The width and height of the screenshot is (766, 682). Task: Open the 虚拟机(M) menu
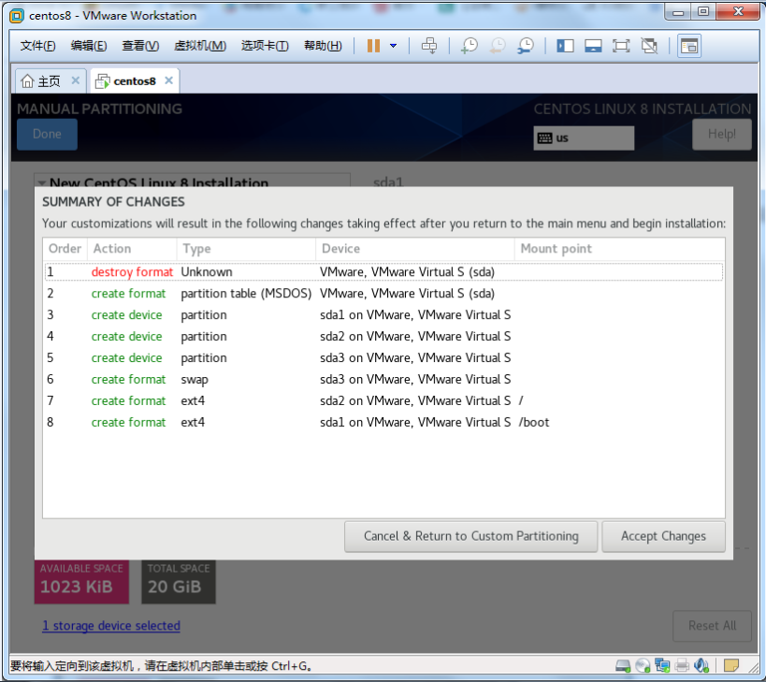200,46
